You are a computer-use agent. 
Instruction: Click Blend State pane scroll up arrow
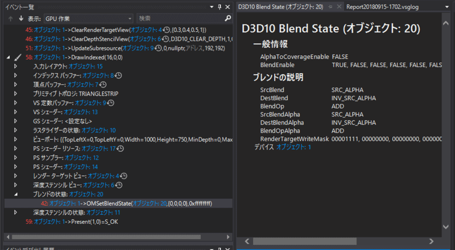(x=446, y=23)
